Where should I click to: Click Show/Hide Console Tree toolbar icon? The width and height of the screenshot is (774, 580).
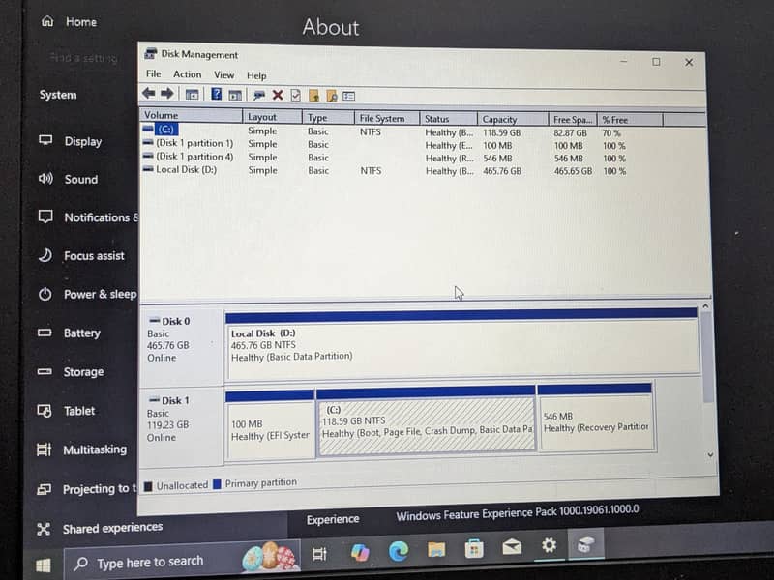pyautogui.click(x=192, y=94)
